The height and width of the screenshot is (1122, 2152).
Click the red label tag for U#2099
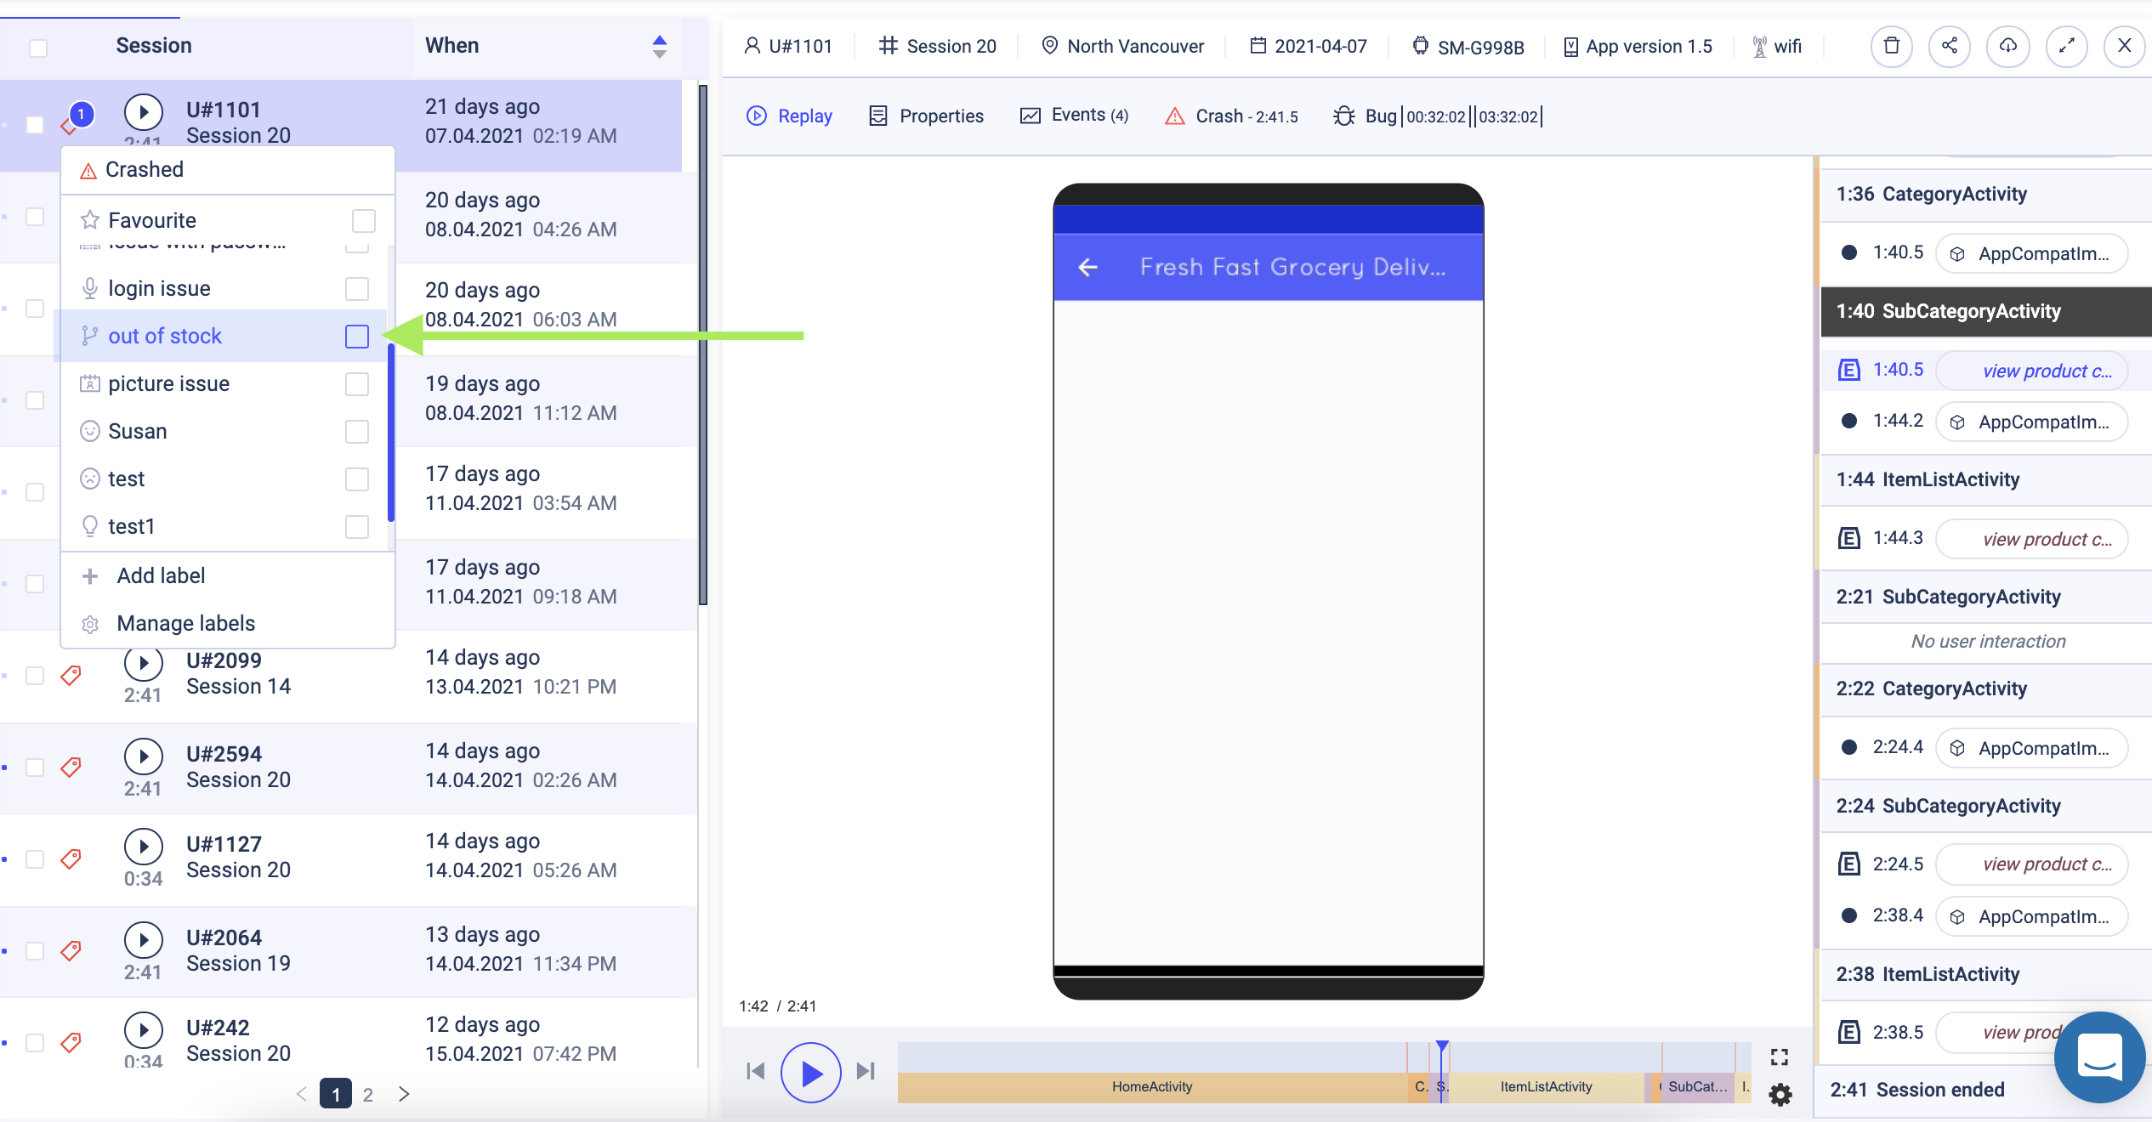pyautogui.click(x=71, y=675)
